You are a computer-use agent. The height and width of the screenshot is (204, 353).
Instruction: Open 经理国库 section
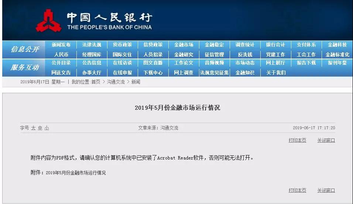point(92,54)
